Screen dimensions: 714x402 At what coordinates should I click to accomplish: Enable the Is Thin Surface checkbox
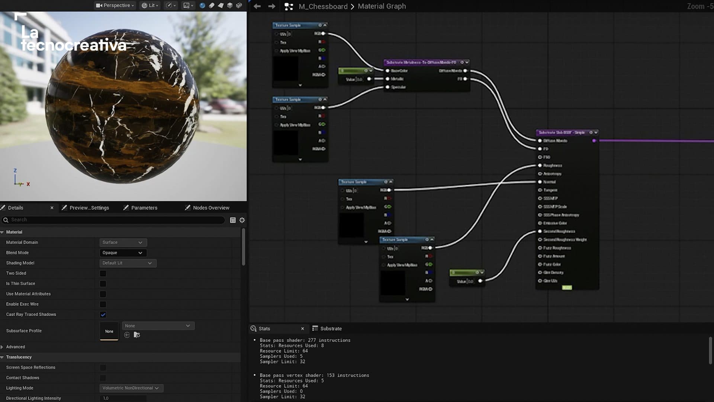[x=103, y=284]
